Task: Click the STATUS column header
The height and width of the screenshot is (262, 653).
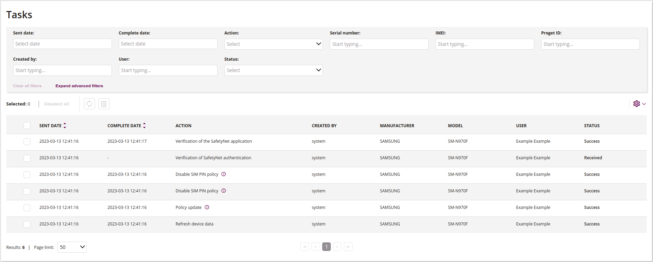Action: (x=592, y=126)
